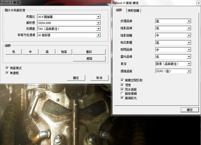Click 取消 to cancel options
201x145 pixels.
pos(99,78)
